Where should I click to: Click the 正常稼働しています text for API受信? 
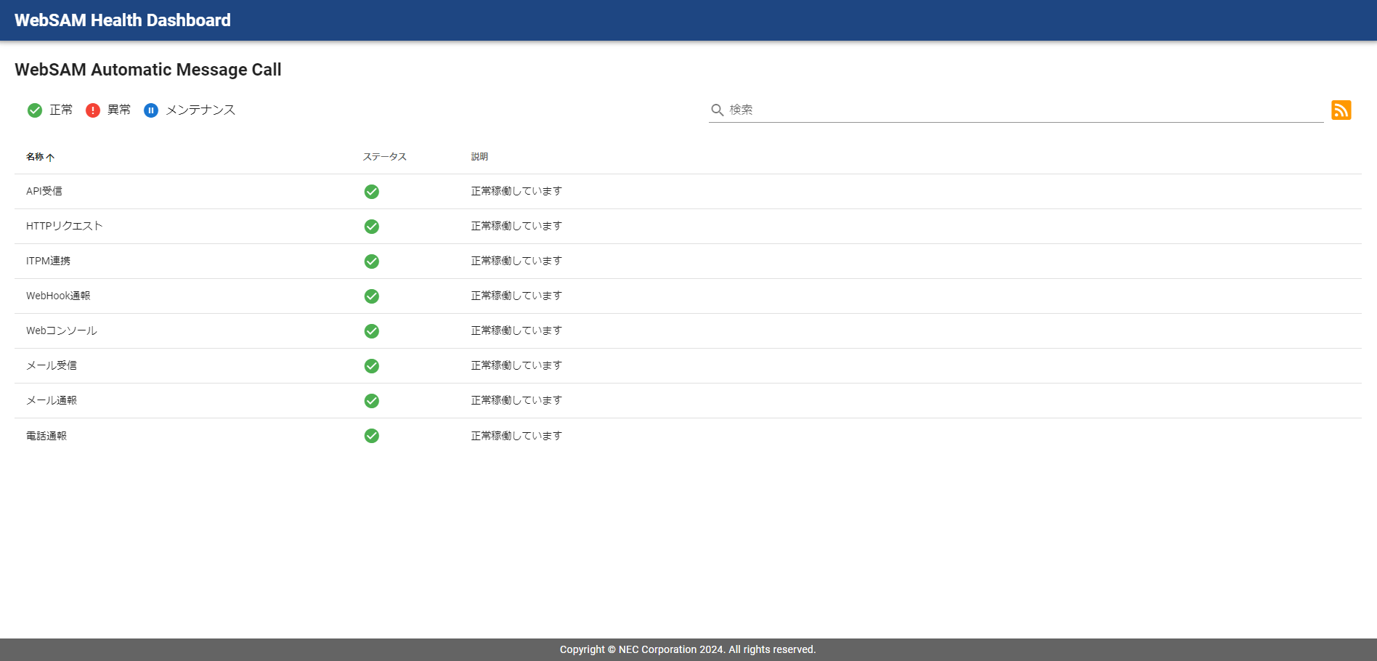point(516,191)
